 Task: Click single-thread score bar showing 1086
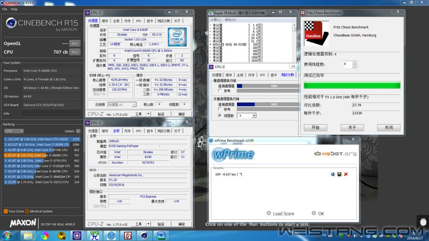click(267, 86)
